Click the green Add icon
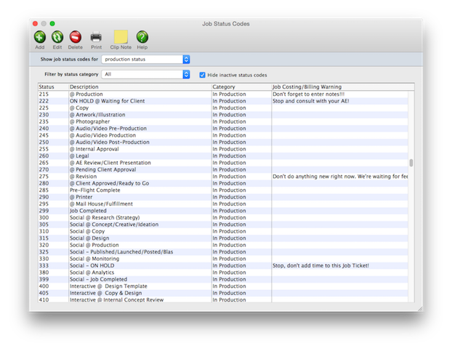Screen dimensions: 452x351 tap(39, 36)
